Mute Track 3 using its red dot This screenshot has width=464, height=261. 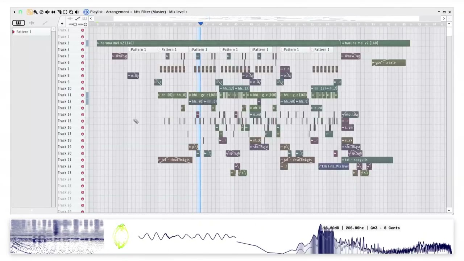click(x=83, y=43)
